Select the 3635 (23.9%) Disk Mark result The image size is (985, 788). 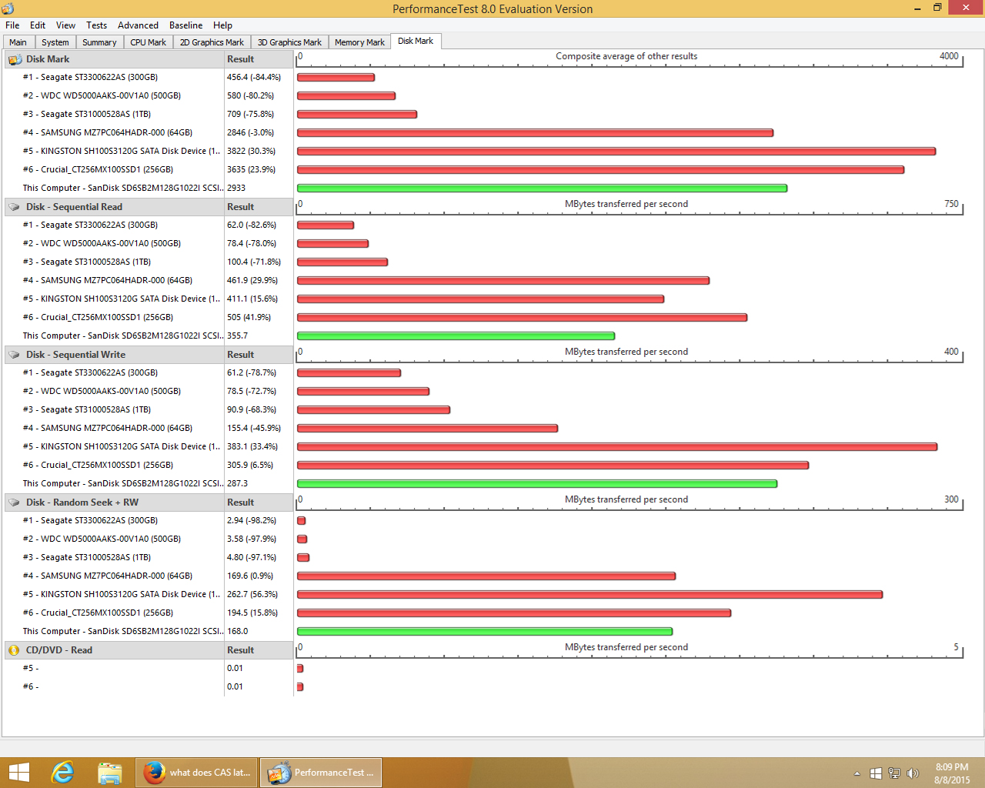(x=251, y=169)
